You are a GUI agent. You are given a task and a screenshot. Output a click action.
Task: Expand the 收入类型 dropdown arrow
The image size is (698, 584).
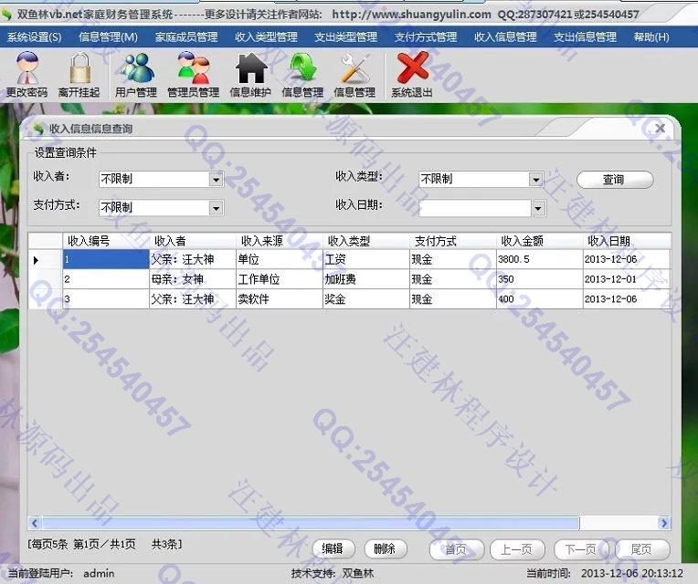point(536,180)
